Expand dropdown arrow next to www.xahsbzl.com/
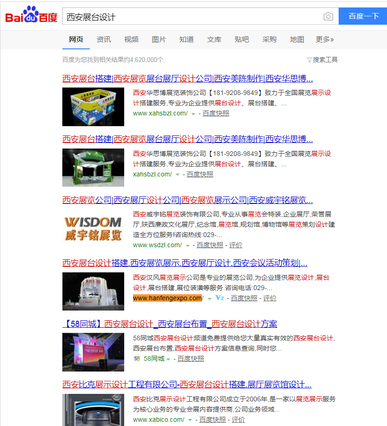The image size is (387, 426). point(193,114)
